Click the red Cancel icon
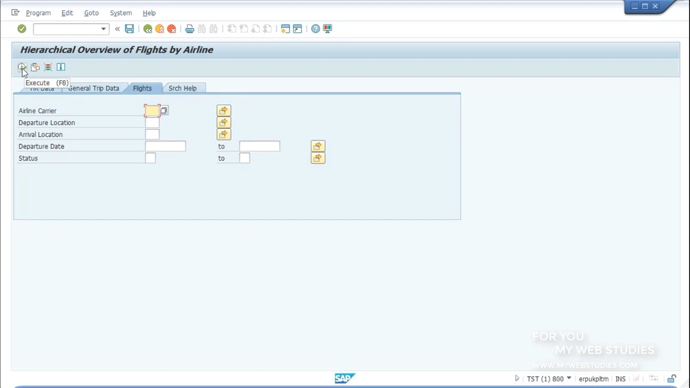Image resolution: width=690 pixels, height=388 pixels. pyautogui.click(x=172, y=29)
